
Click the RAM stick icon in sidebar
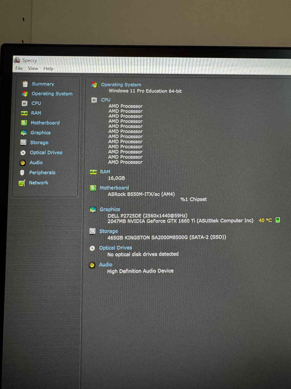tap(24, 113)
